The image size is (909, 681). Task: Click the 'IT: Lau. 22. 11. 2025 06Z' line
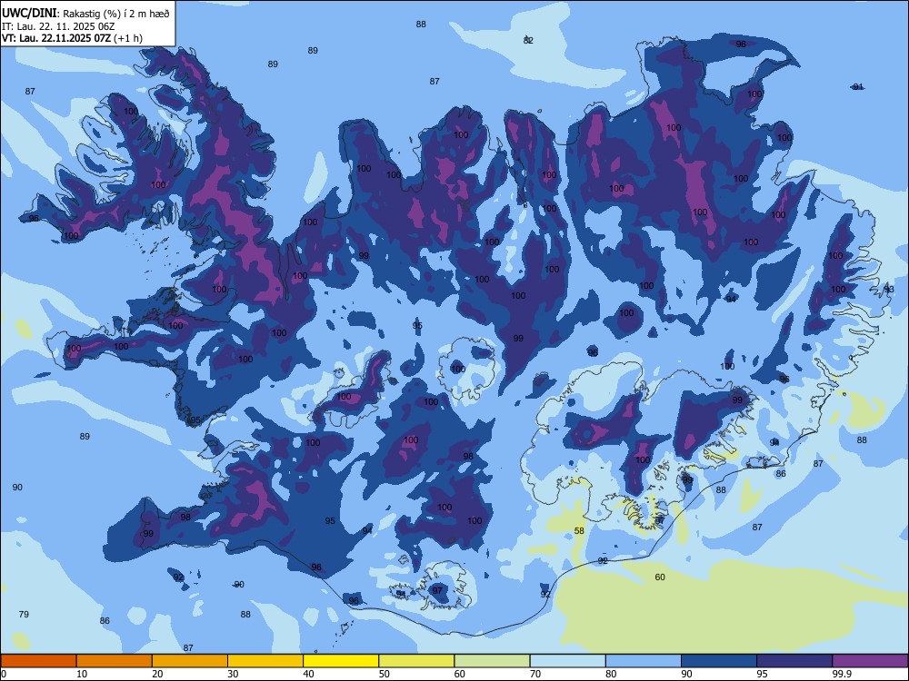click(x=58, y=26)
